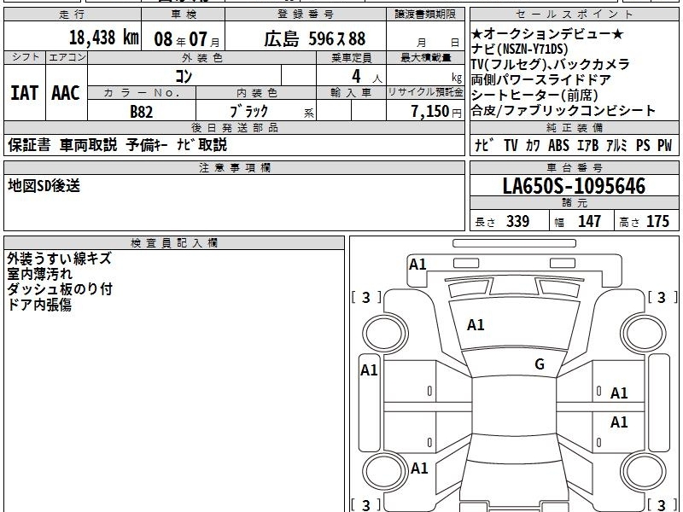Click the カラーNo. header
Viewport: 683px width, 512px height.
(x=142, y=93)
